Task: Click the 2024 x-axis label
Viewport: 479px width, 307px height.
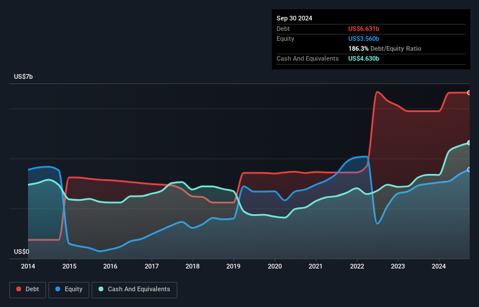Action: [x=439, y=266]
